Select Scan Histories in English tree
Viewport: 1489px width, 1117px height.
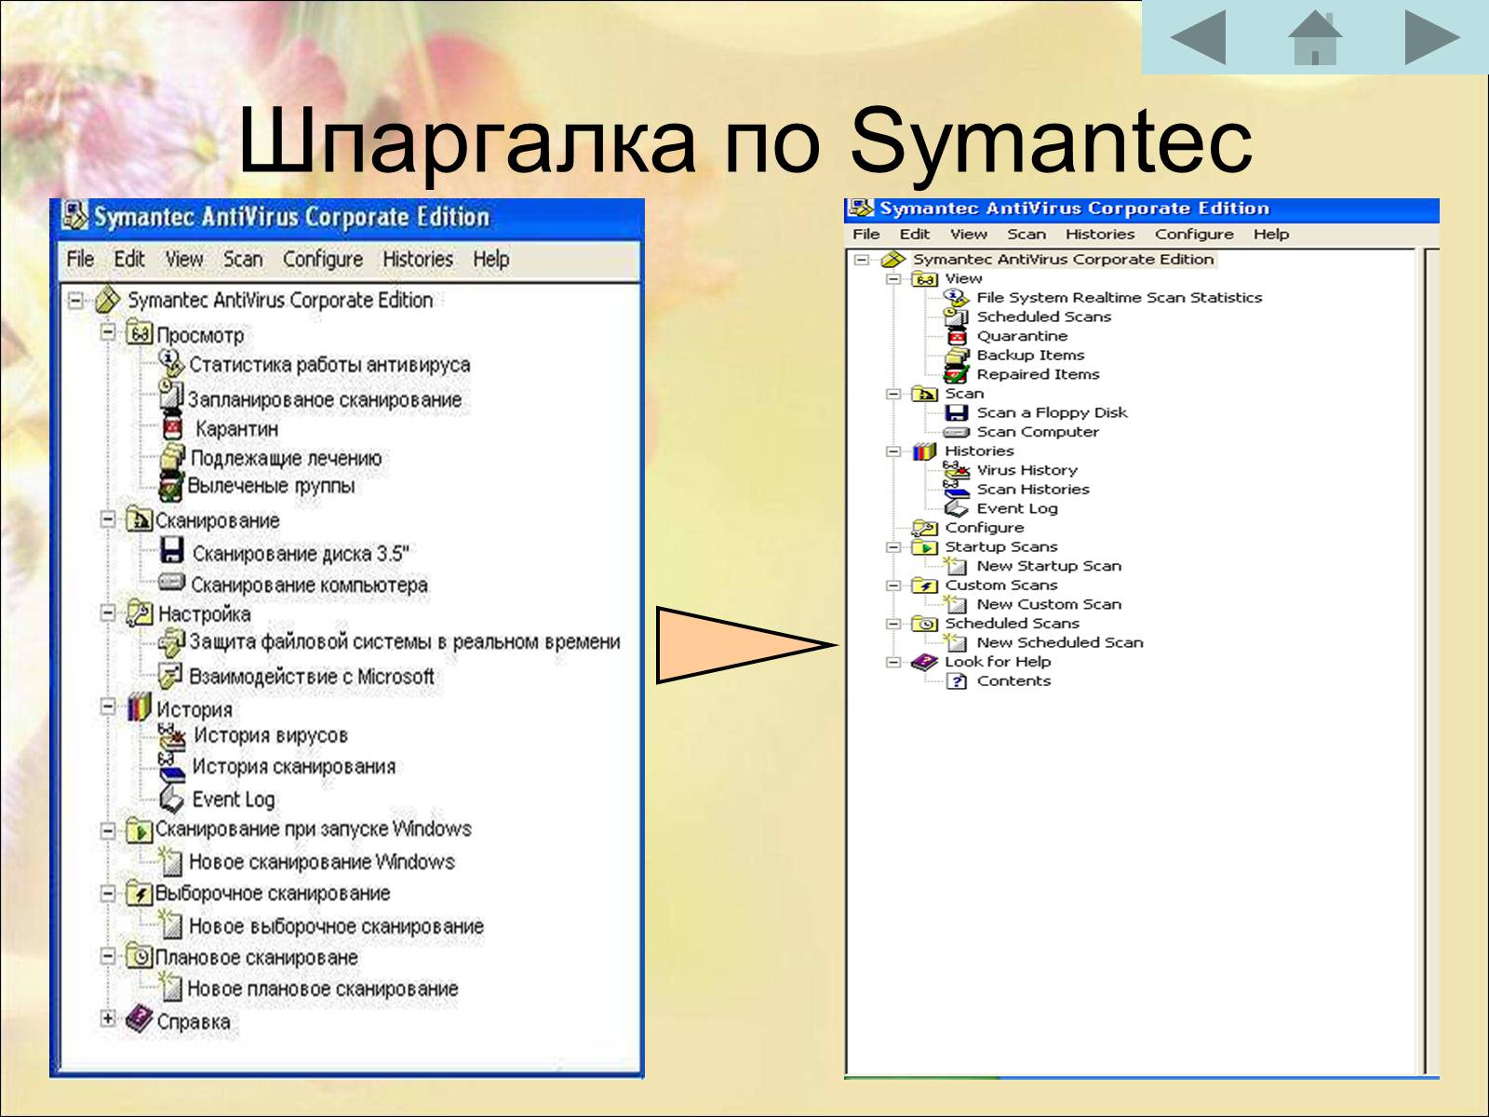coord(1033,490)
